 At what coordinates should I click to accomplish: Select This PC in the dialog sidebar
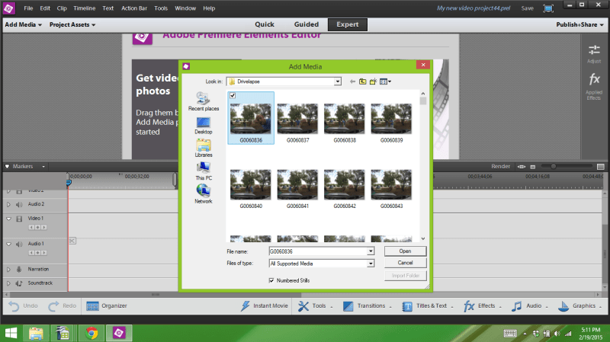pos(204,171)
